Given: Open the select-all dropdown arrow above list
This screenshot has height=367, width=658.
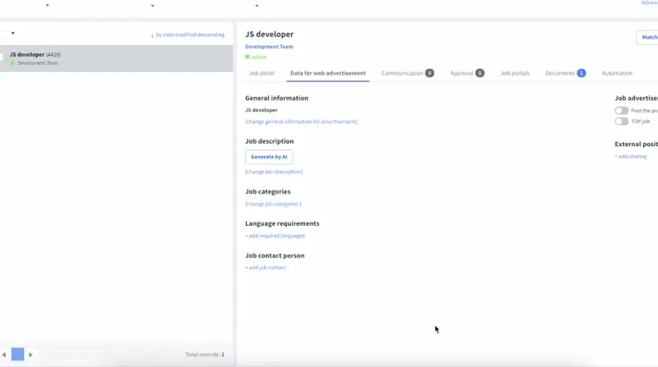Looking at the screenshot, I should 12,33.
